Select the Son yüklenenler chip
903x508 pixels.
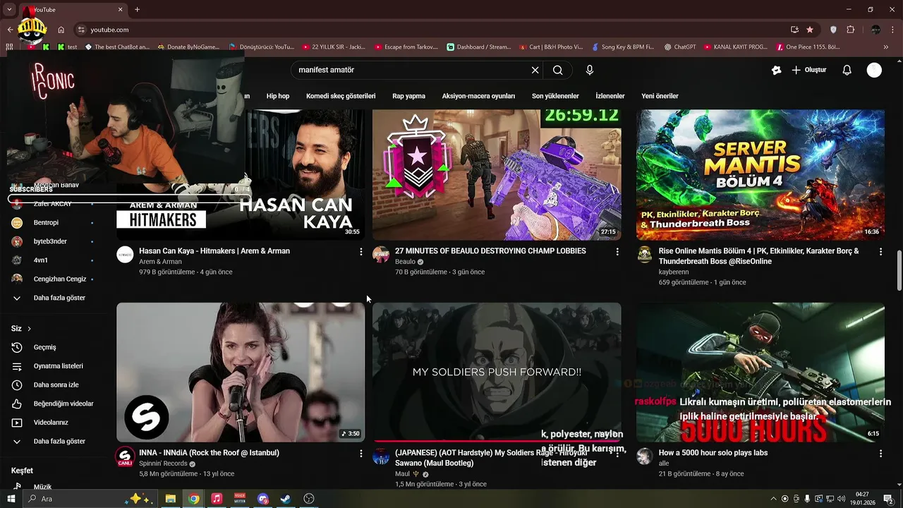(555, 96)
